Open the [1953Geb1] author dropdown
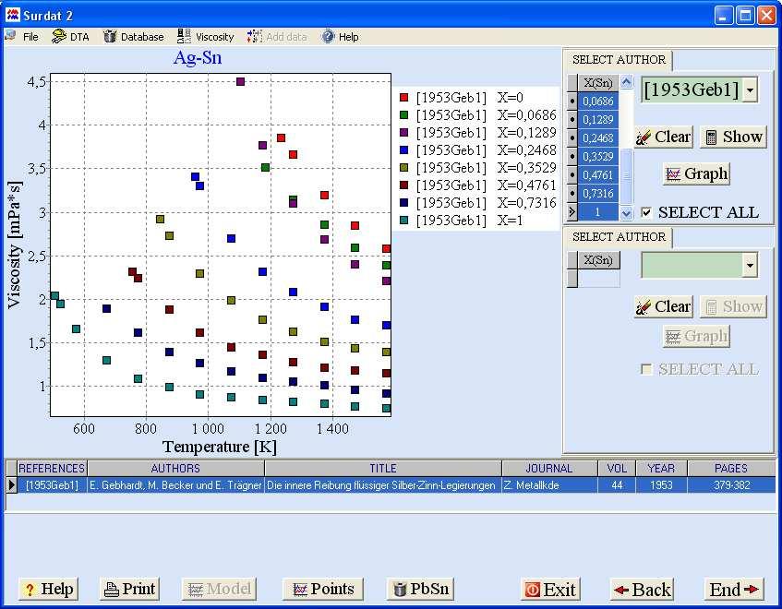782x609 pixels. pyautogui.click(x=750, y=90)
